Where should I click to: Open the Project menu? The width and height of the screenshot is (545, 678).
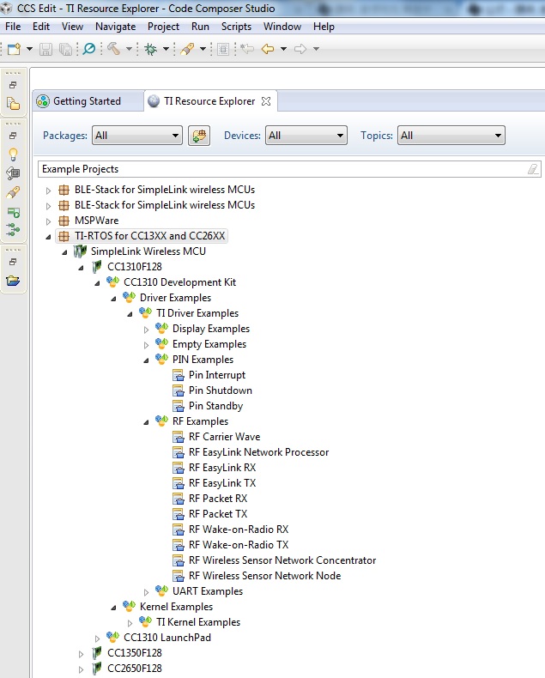(163, 27)
